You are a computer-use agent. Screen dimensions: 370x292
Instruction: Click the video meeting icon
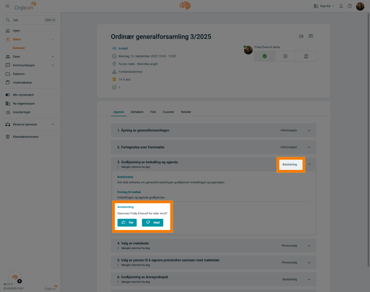(301, 36)
